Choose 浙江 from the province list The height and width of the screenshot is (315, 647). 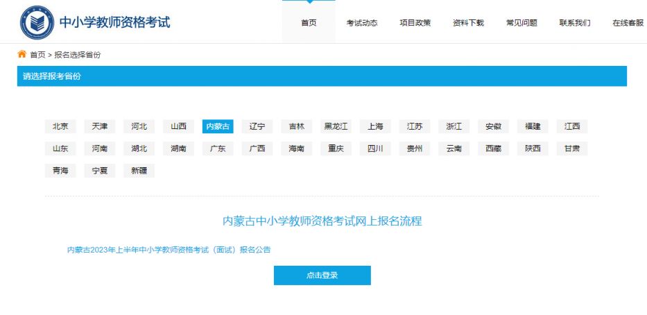(x=454, y=126)
